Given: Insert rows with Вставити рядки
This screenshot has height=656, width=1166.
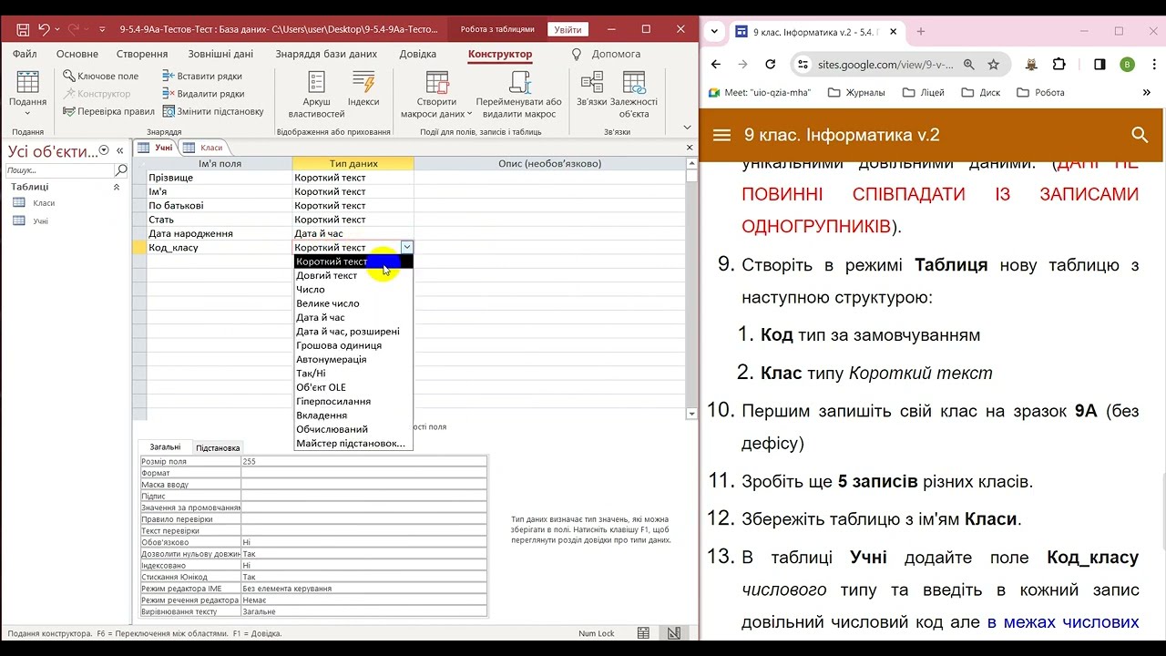Looking at the screenshot, I should [201, 77].
